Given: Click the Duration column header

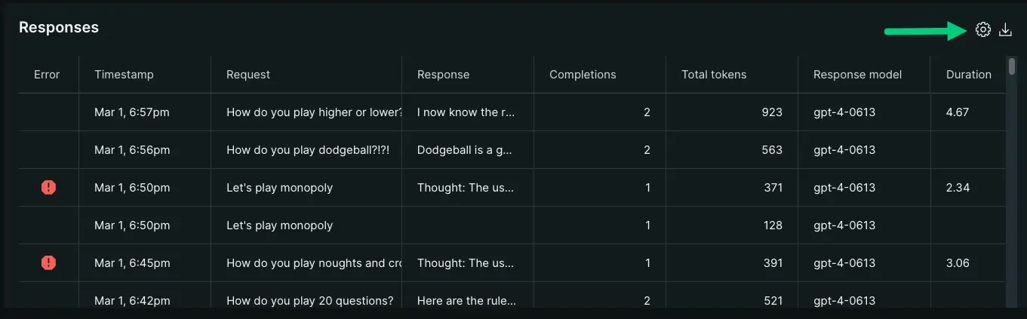Looking at the screenshot, I should (x=968, y=75).
